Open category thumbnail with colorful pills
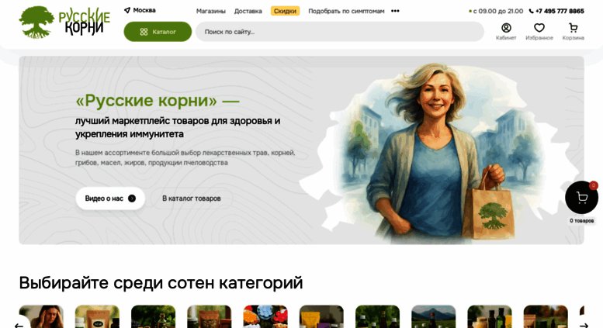Viewport: 603px width, 328px height. (265, 316)
